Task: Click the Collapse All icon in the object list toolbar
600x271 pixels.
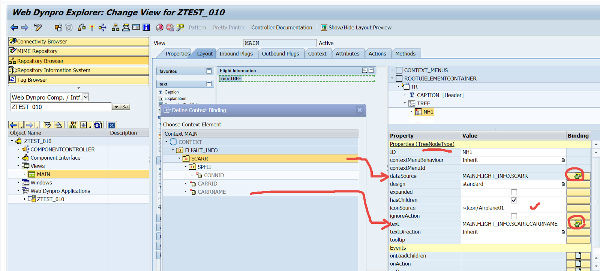Action: [59, 125]
